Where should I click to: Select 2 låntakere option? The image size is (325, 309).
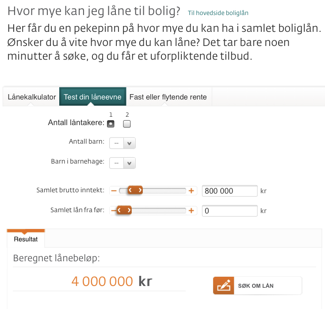click(127, 124)
